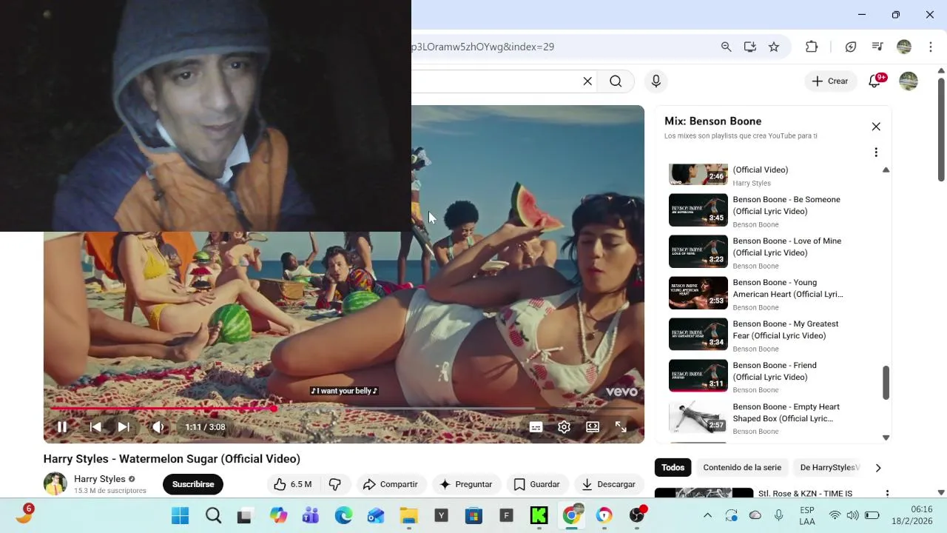This screenshot has height=533, width=947.
Task: Open the Crear create menu
Action: tap(830, 81)
